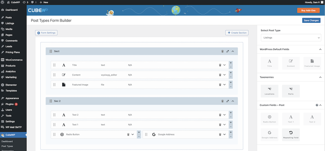Expand the Text 1 field row options
This screenshot has width=325, height=151.
pos(224,125)
